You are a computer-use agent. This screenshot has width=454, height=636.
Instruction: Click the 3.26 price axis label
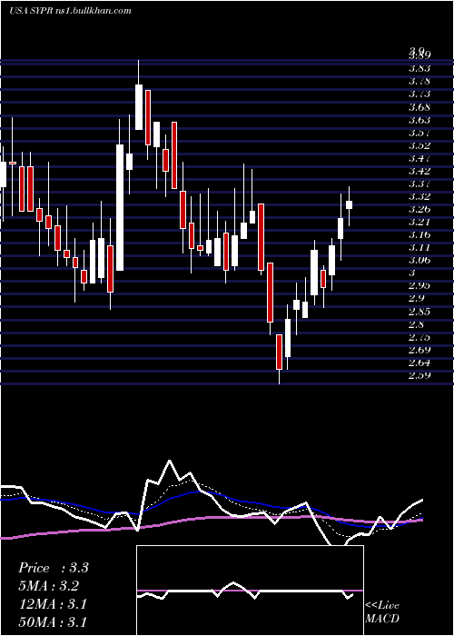pyautogui.click(x=419, y=209)
